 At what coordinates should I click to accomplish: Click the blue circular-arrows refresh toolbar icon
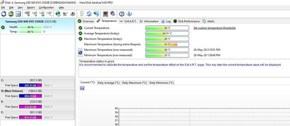pyautogui.click(x=4, y=14)
